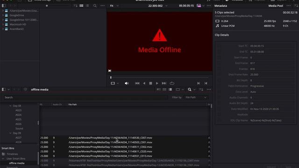Open the viewer options three-dot menu
299x168 pixels.
coord(209,6)
